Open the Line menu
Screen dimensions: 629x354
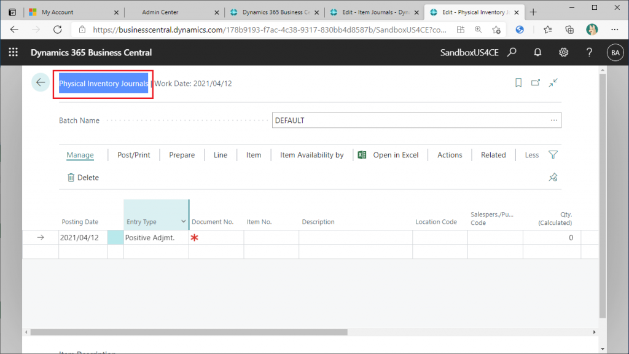pyautogui.click(x=221, y=155)
